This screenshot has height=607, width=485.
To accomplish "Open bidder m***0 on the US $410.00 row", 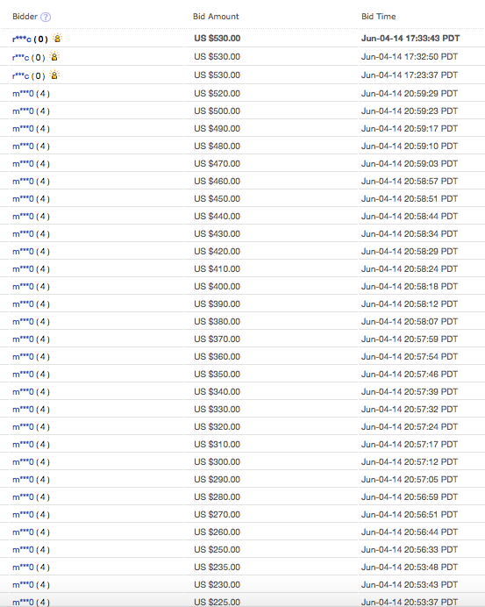I will click(23, 269).
